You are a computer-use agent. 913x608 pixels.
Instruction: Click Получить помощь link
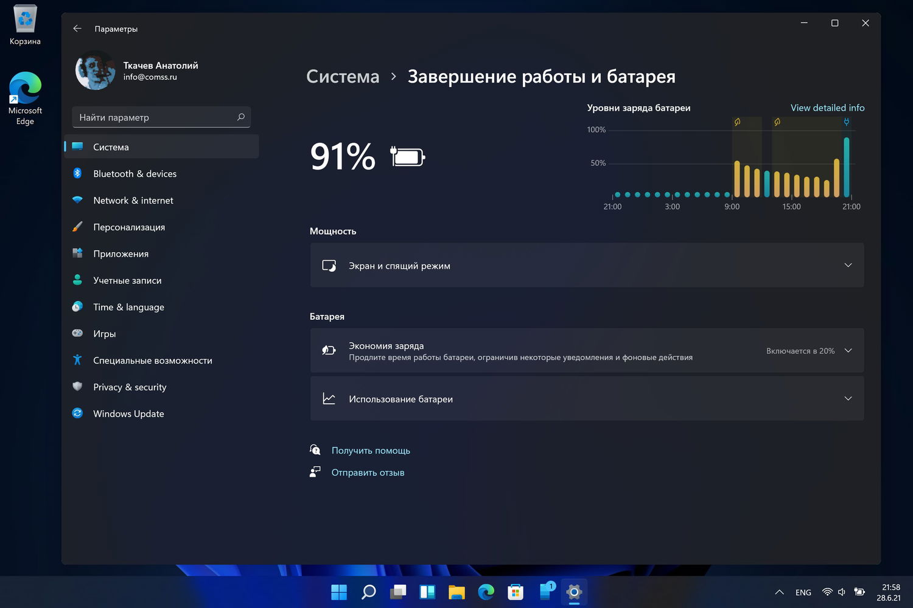point(371,451)
